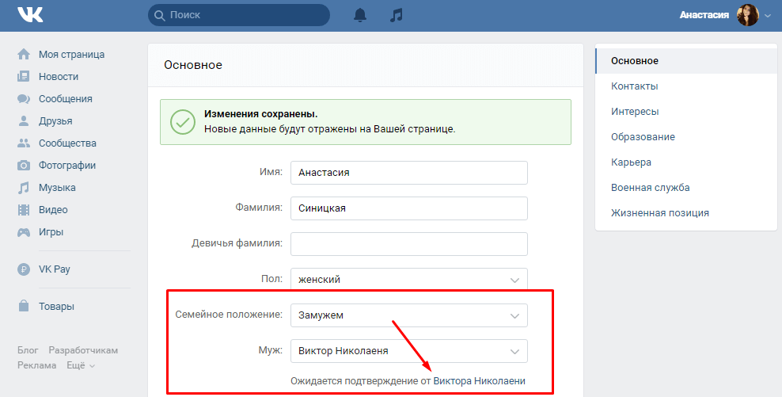Click the VK logo icon

(x=31, y=15)
